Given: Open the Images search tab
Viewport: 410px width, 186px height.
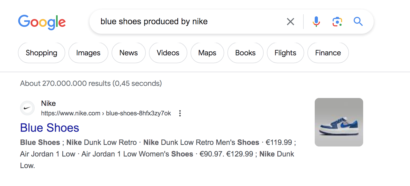Looking at the screenshot, I should [88, 53].
